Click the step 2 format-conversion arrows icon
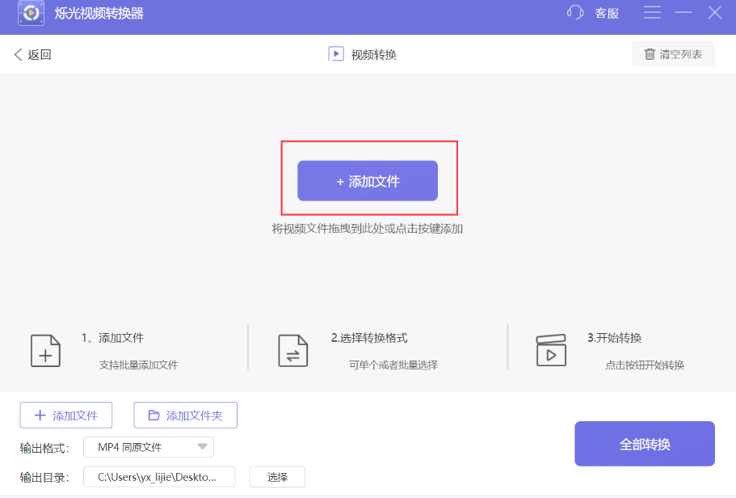736x498 pixels. [x=292, y=350]
